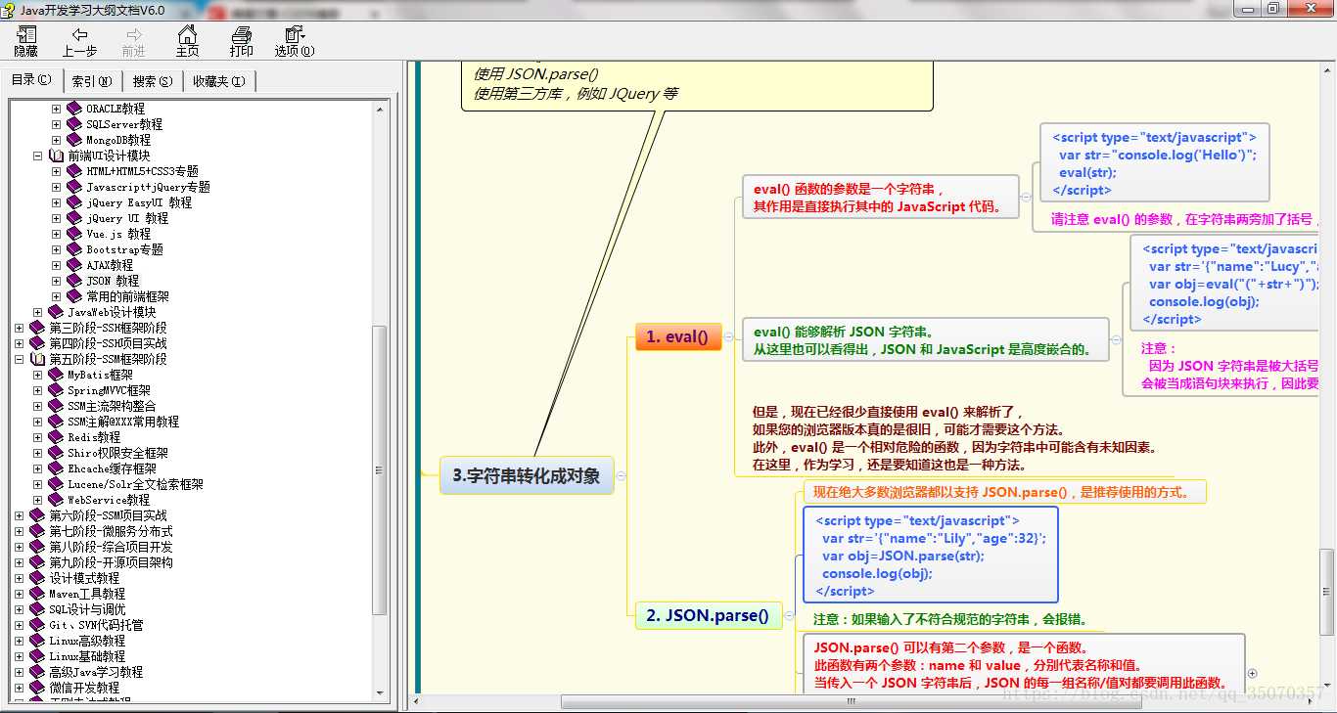This screenshot has height=713, width=1337.
Task: Collapse the 1. eval() mind map branch
Action: click(729, 336)
